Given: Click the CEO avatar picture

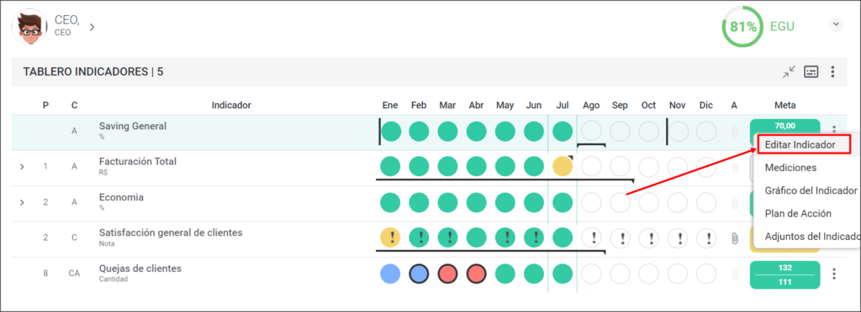Looking at the screenshot, I should click(x=29, y=26).
